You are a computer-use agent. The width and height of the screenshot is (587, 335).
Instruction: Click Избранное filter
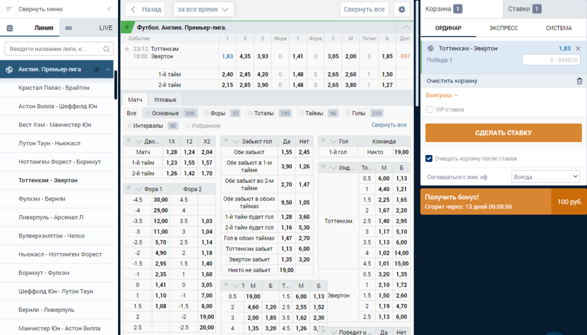tap(204, 126)
